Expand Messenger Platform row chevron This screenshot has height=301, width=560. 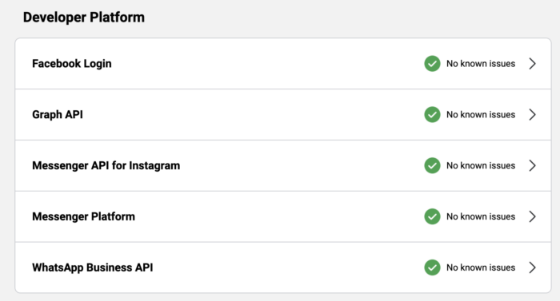click(532, 216)
